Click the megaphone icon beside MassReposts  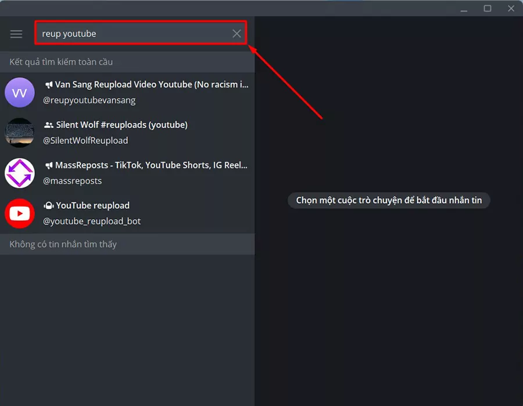49,165
